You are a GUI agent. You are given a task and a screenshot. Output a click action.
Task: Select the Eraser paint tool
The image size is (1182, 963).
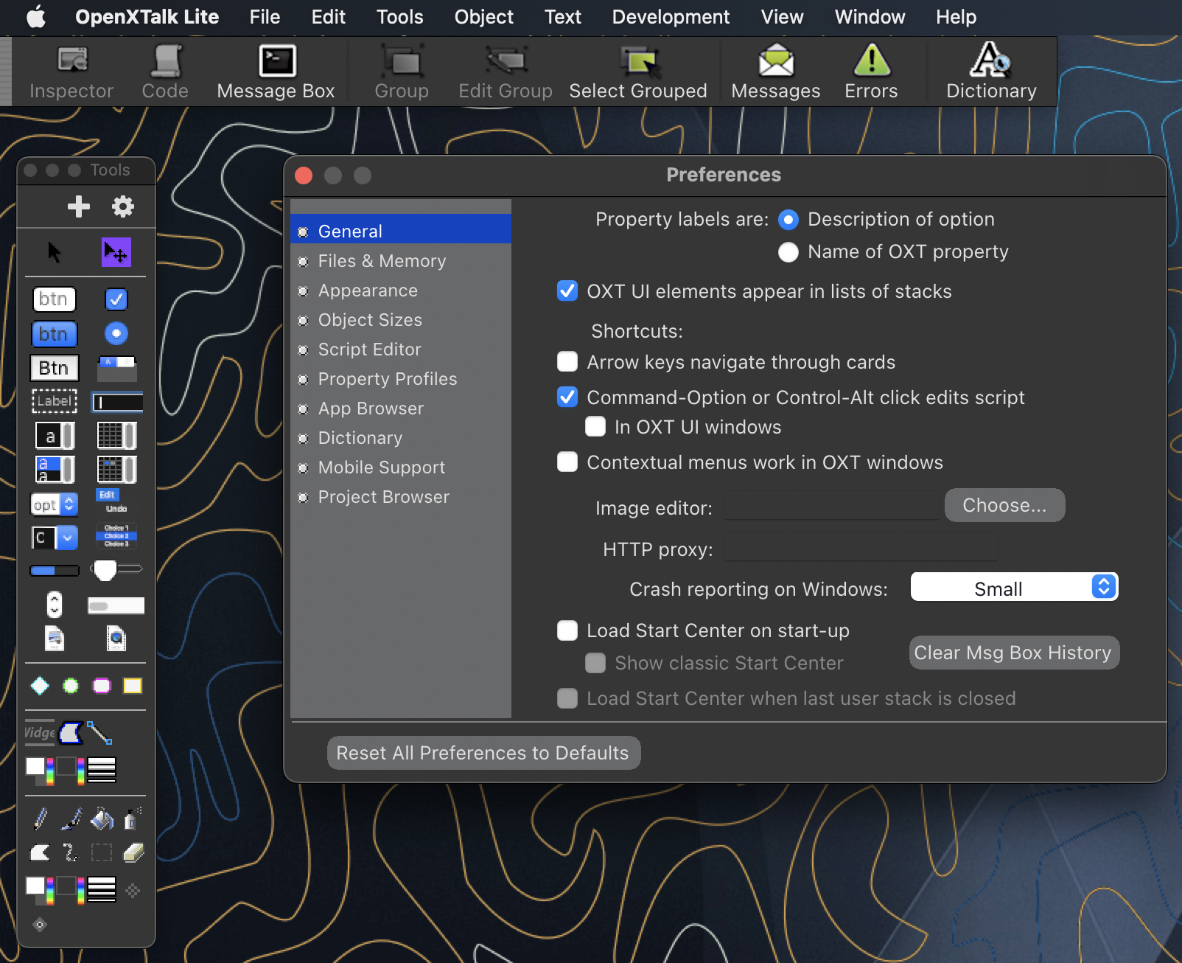(x=133, y=853)
